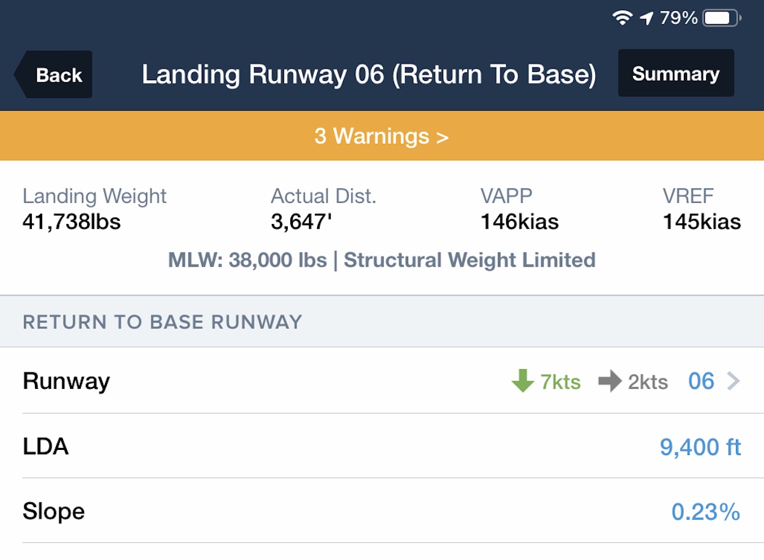This screenshot has height=560, width=764.
Task: Tap the Return To Base Runway header
Action: 162,322
